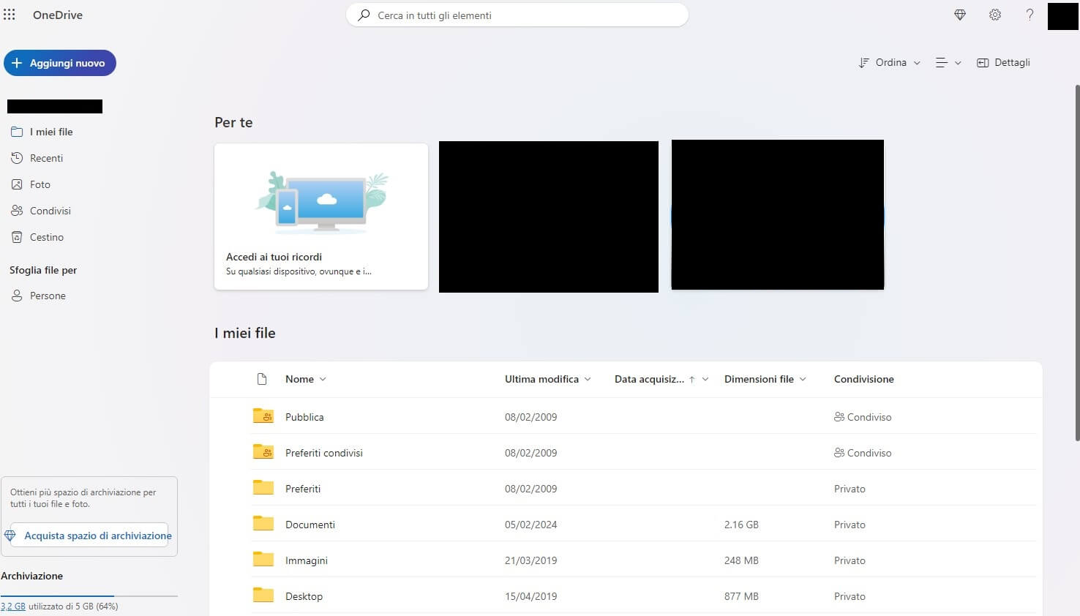Open Acquista spazio di archiviazione link
Viewport: 1080px width, 616px height.
click(95, 535)
